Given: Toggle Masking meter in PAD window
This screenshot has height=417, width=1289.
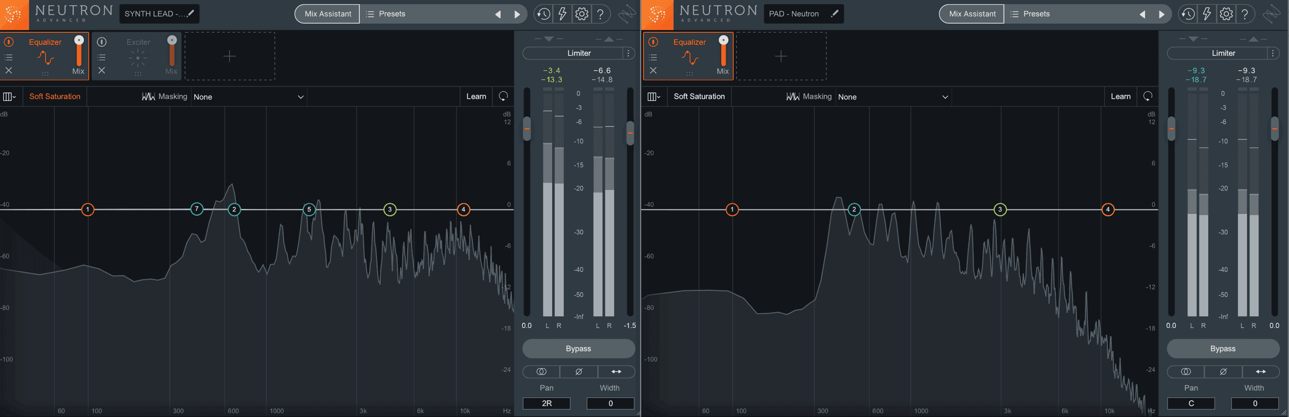Looking at the screenshot, I should (x=809, y=97).
